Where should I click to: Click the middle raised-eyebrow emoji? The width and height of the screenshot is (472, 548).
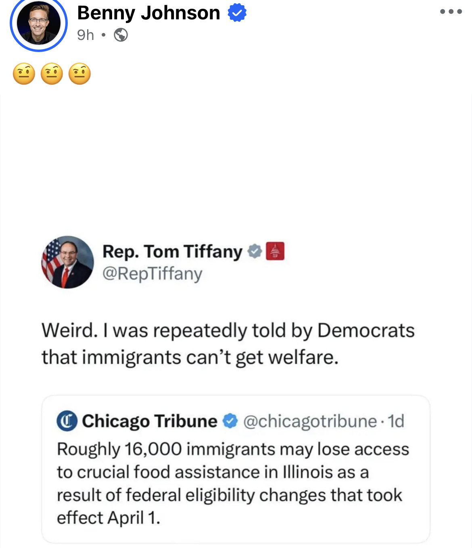point(52,74)
